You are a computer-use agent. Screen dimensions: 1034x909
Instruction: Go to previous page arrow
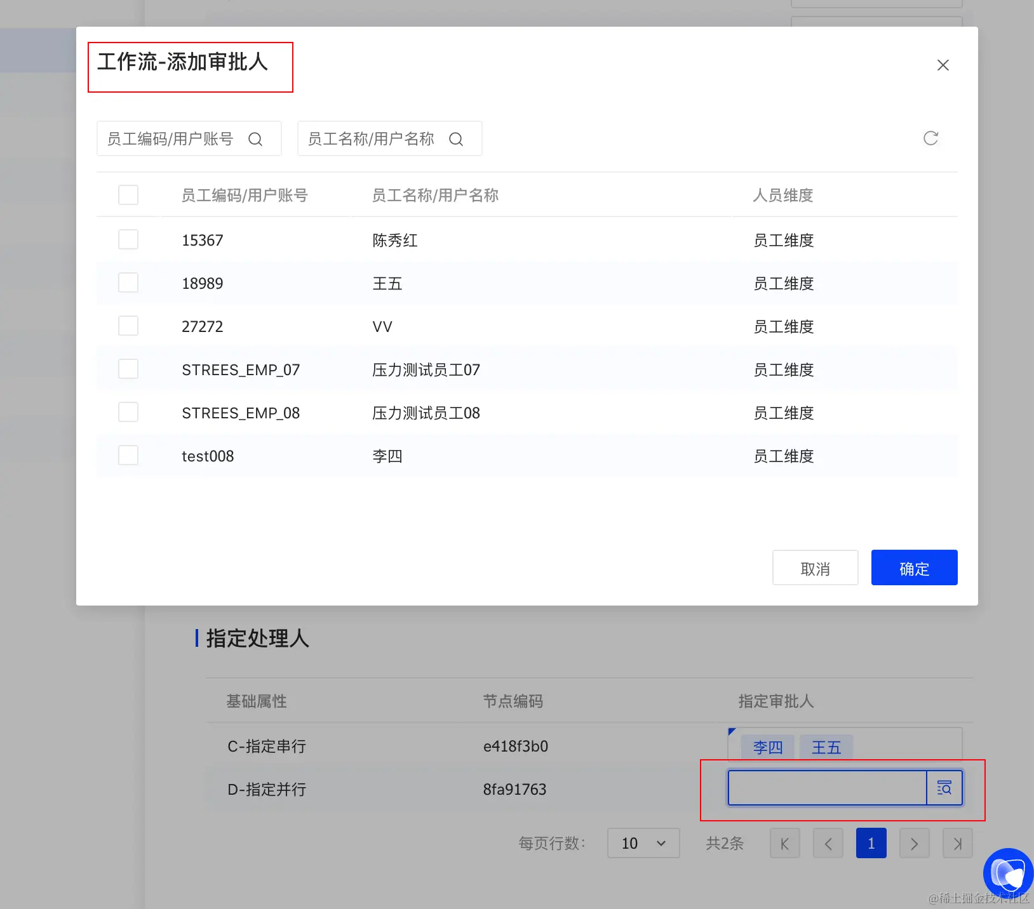click(x=828, y=844)
